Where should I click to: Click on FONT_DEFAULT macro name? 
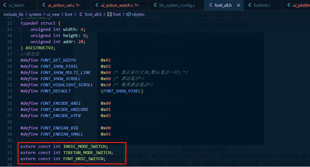pyautogui.click(x=55, y=91)
